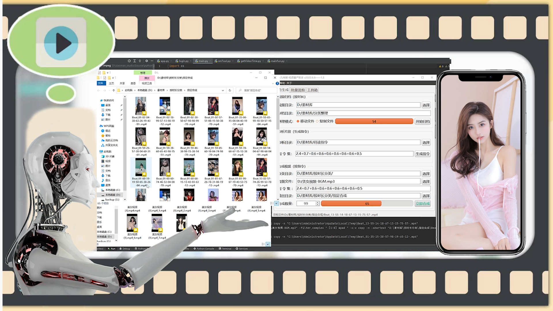553x311 pixels.
Task: Open 最近 under WPS网盘
Action: pyautogui.click(x=106, y=131)
